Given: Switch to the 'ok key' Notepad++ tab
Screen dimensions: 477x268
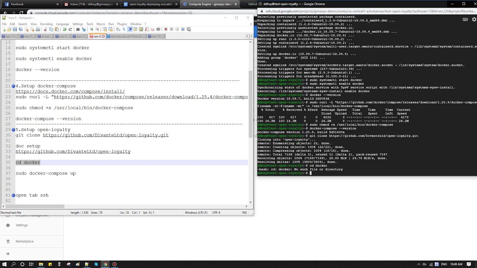Looking at the screenshot, I should [x=45, y=36].
